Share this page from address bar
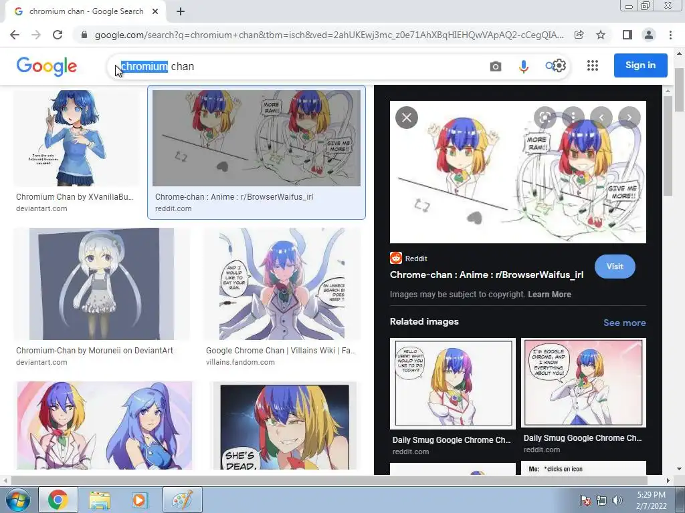 579,35
